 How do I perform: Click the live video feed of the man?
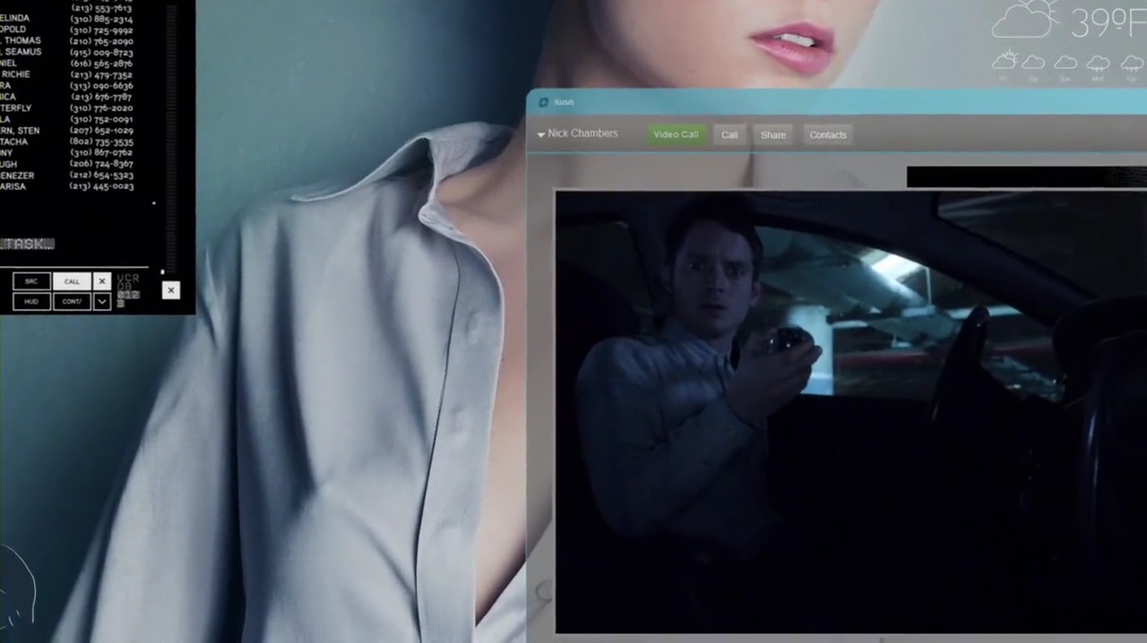[850, 412]
